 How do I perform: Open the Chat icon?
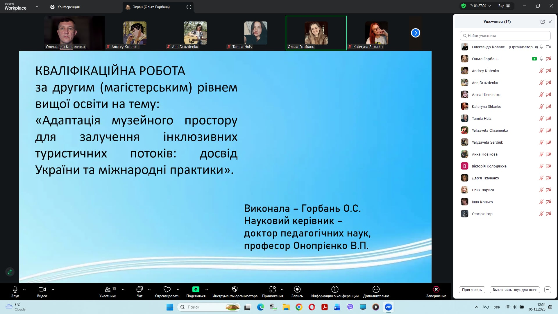[139, 289]
